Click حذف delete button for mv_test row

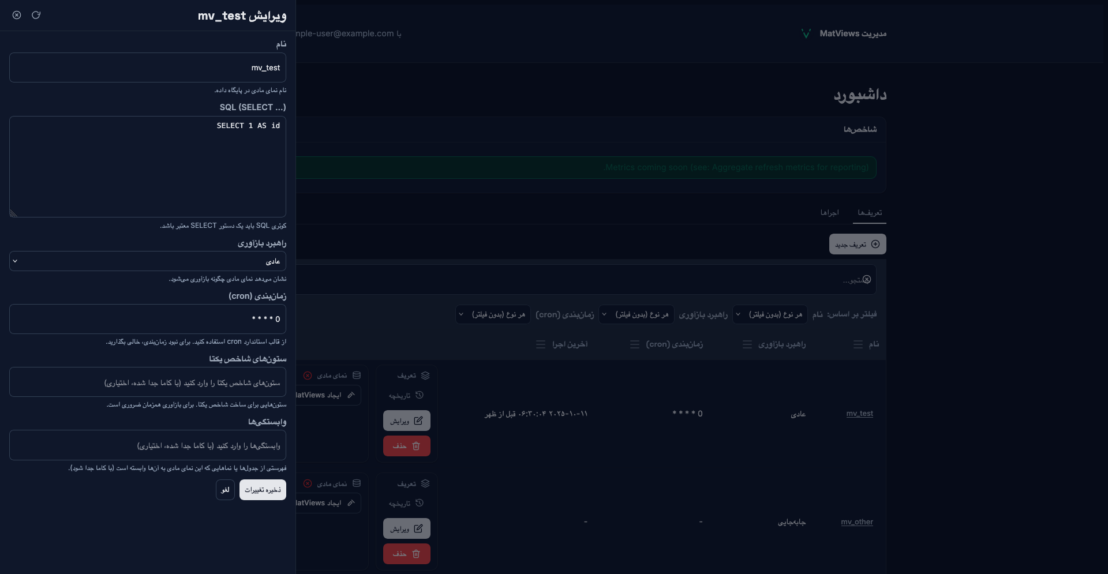click(406, 446)
